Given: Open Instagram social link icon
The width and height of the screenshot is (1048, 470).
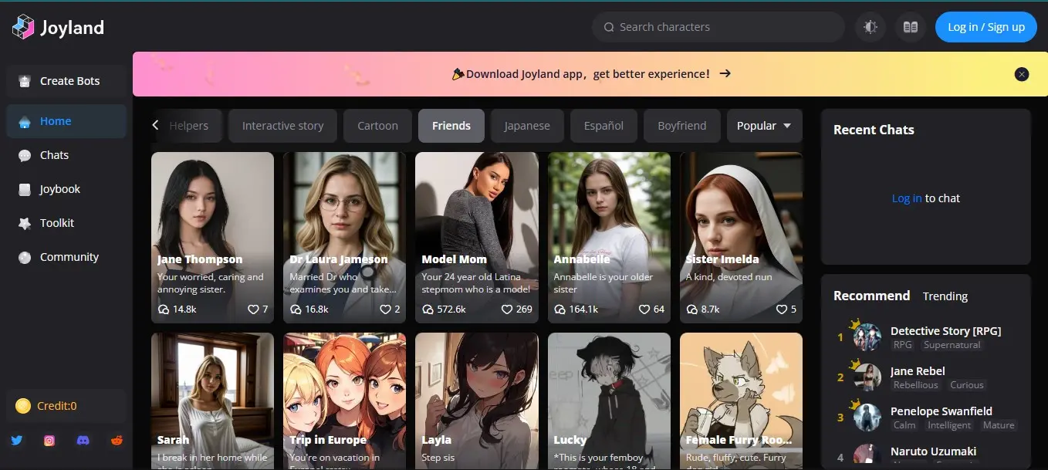Looking at the screenshot, I should [x=49, y=441].
